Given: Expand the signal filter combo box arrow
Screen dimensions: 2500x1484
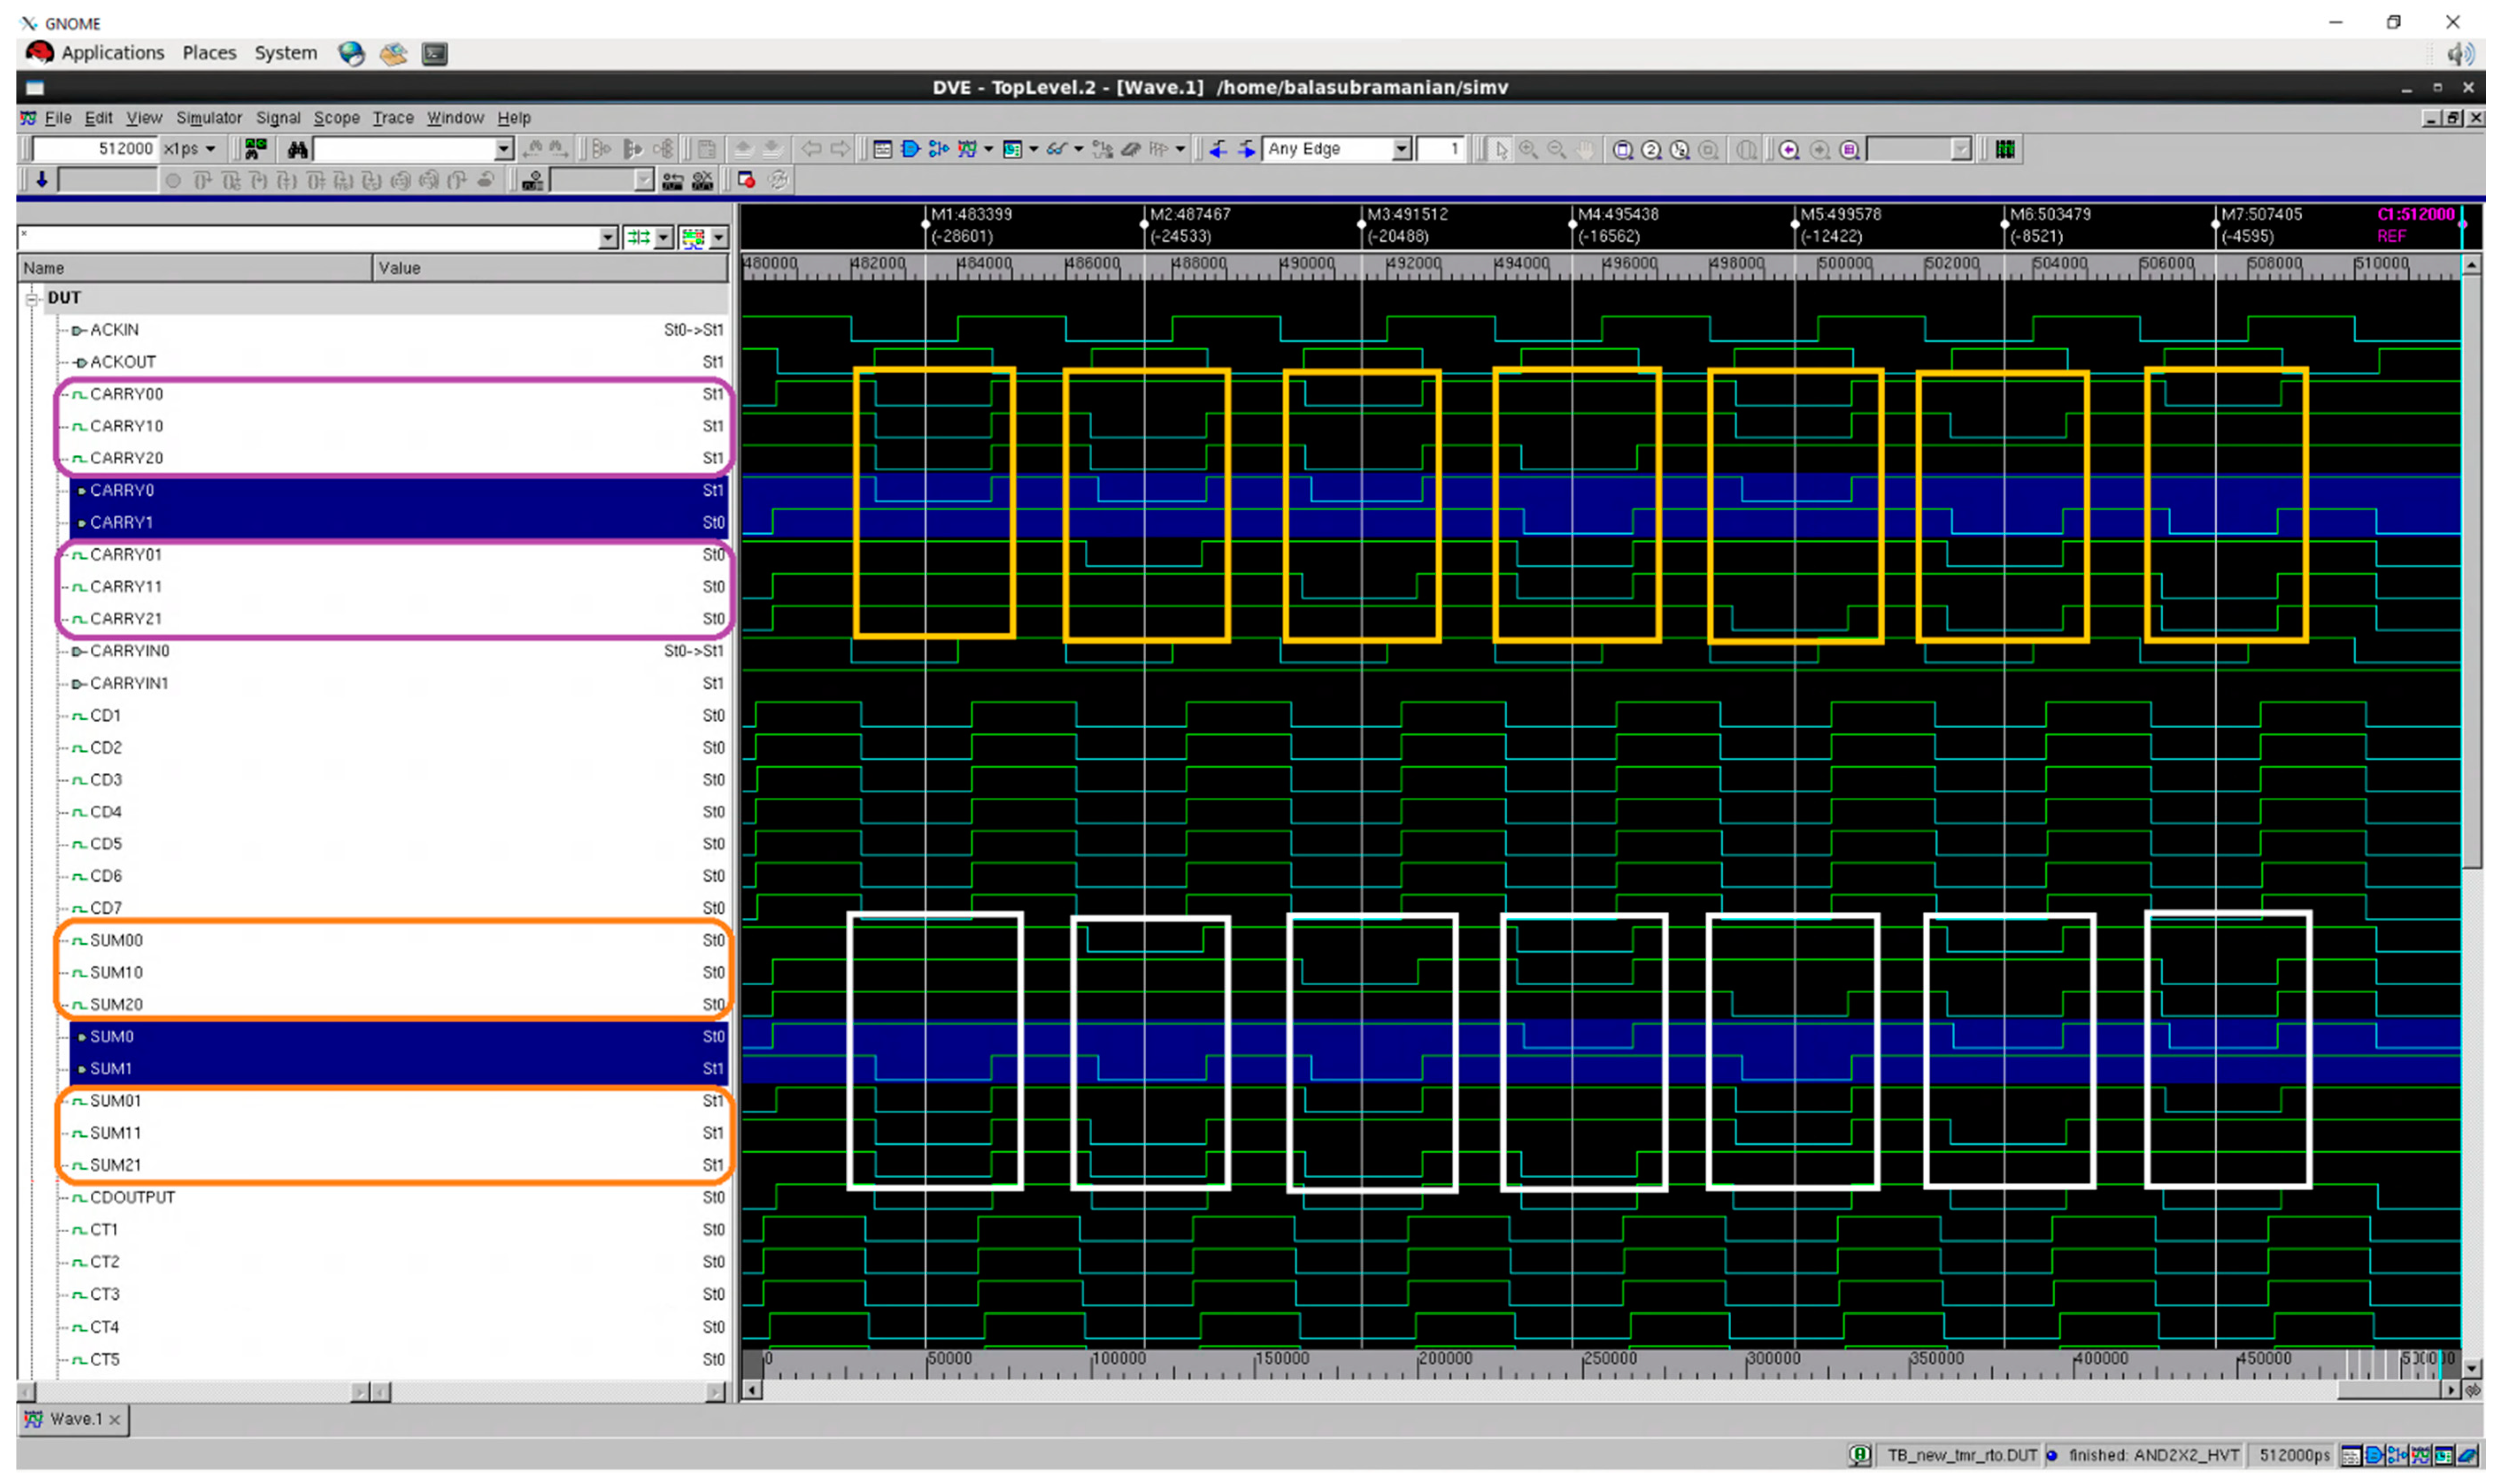Looking at the screenshot, I should (608, 238).
